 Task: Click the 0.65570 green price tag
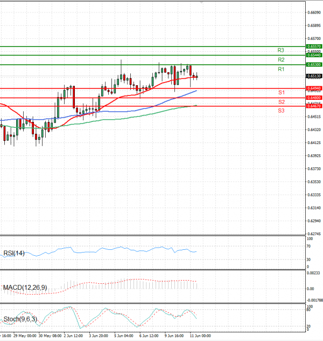point(314,46)
